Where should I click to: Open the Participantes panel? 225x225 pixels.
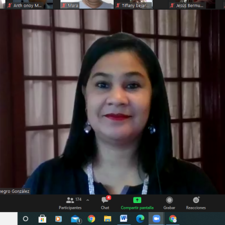coord(70,203)
